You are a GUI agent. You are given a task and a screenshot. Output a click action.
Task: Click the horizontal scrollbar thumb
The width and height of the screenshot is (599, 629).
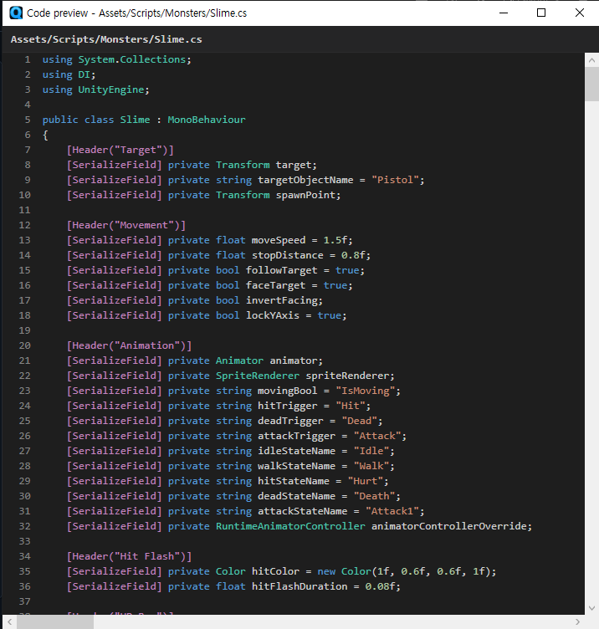pos(55,622)
